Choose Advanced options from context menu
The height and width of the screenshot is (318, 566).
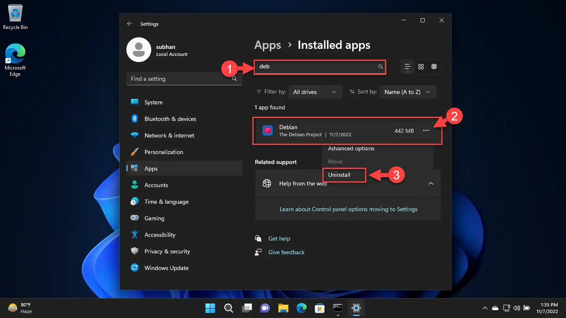point(351,148)
